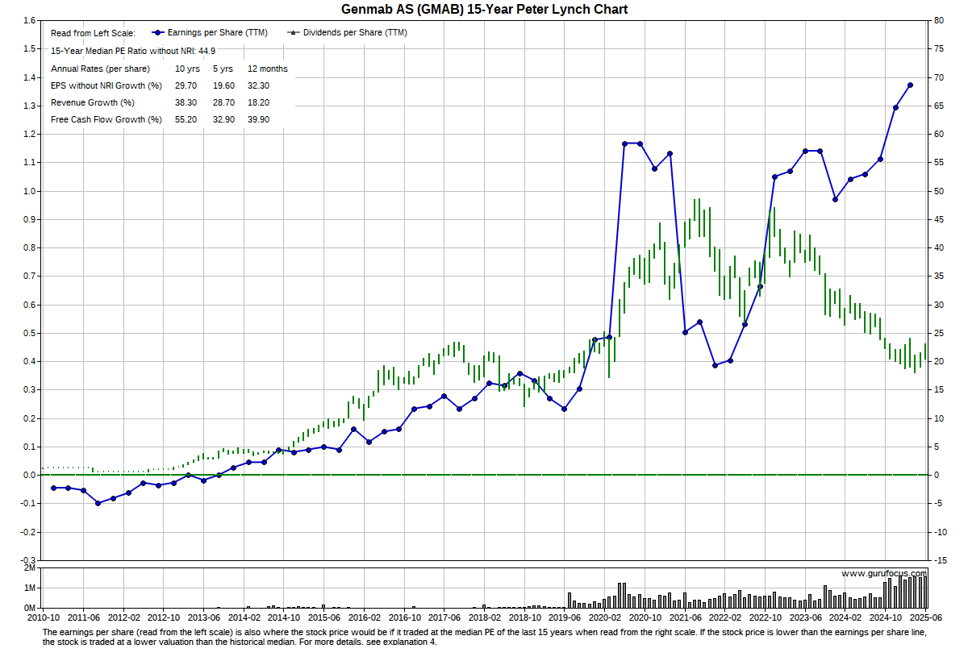
Task: Click the 32.90 free cash flow value
Action: coord(223,119)
